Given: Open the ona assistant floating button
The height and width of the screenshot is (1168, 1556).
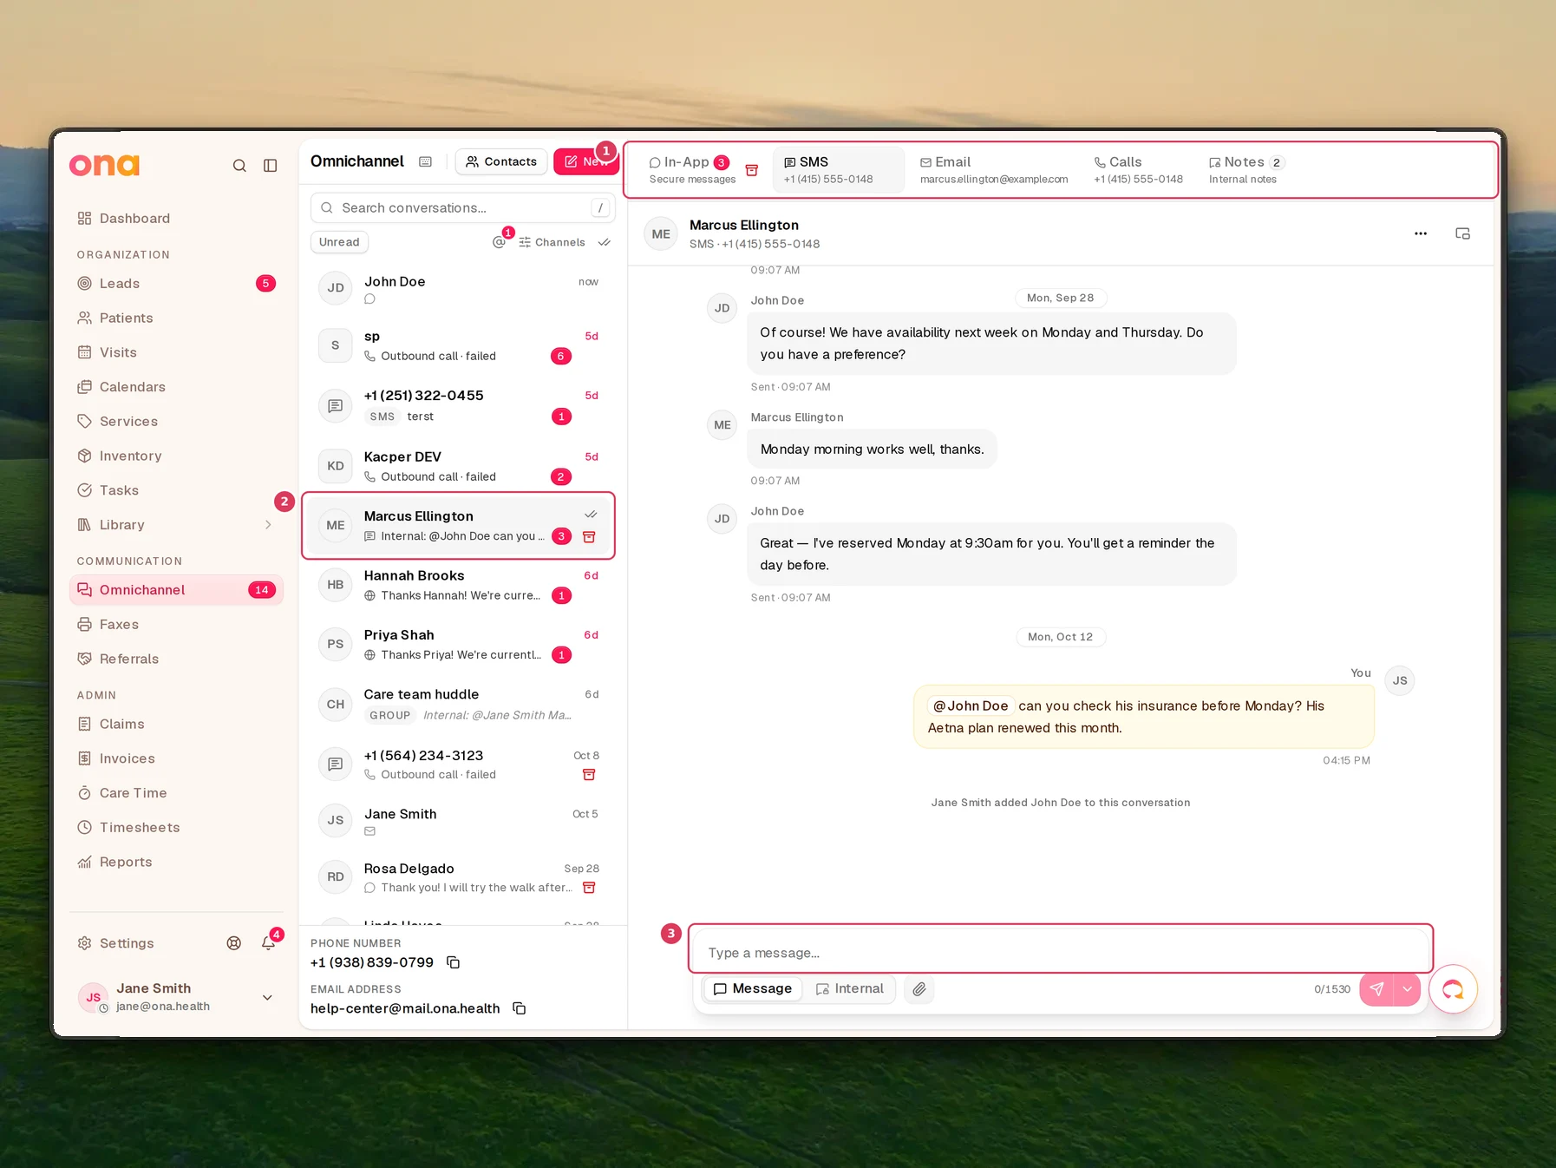Looking at the screenshot, I should [x=1453, y=989].
